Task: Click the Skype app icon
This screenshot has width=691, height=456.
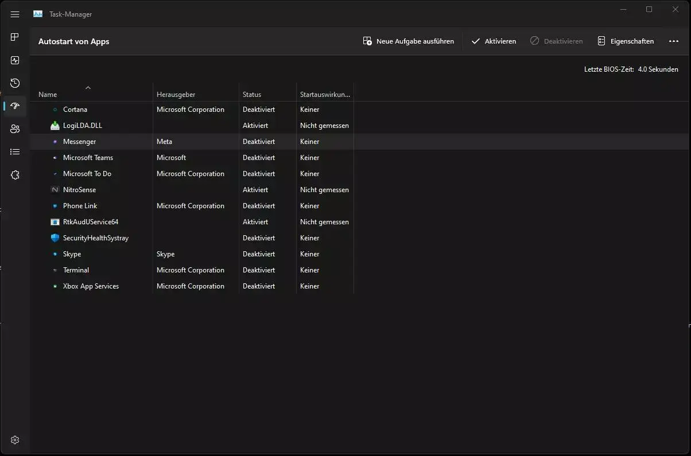Action: point(55,254)
